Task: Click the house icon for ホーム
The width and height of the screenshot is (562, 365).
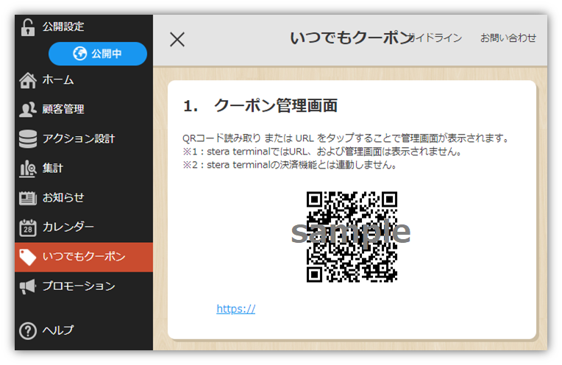Action: tap(28, 80)
